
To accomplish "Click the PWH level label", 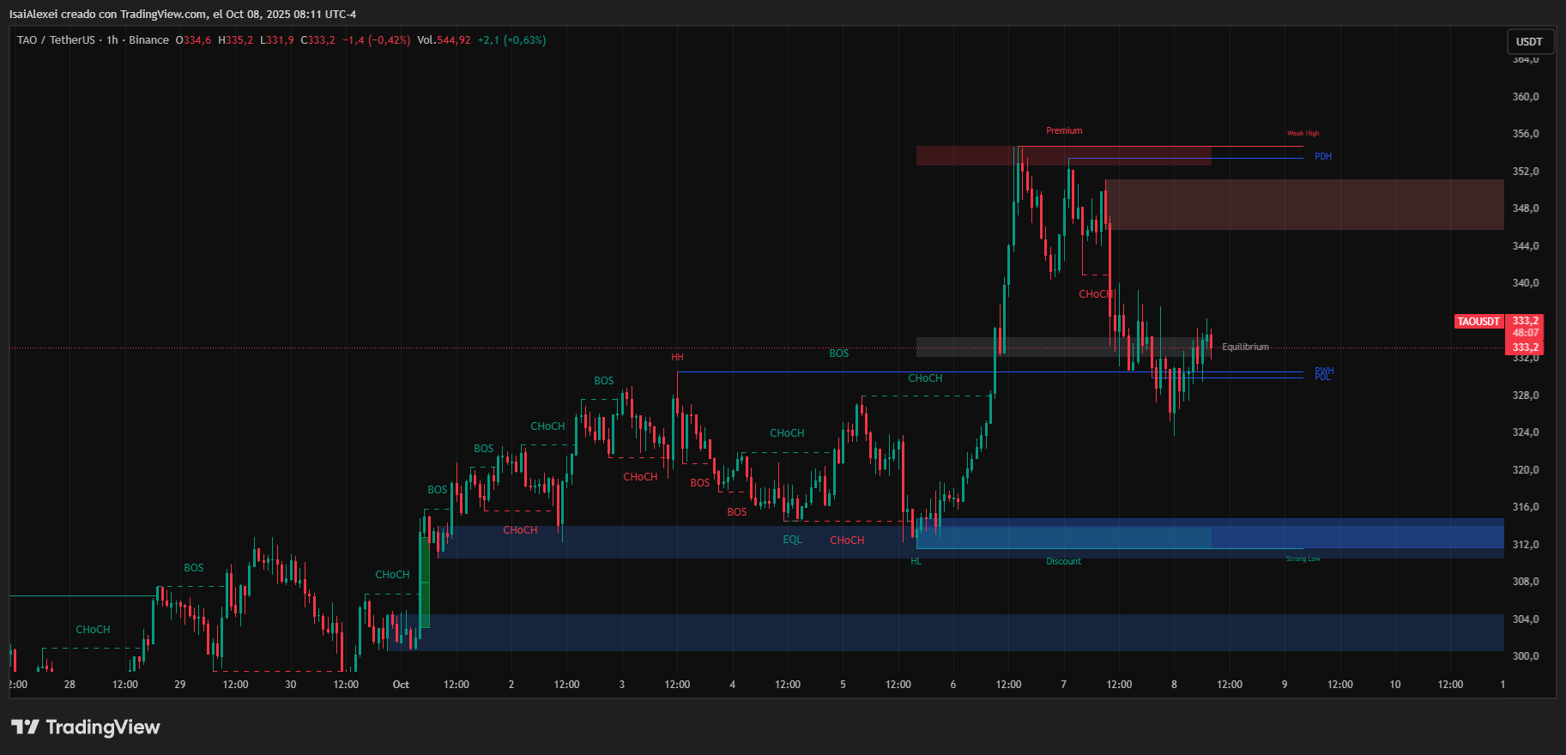I will [x=1324, y=371].
